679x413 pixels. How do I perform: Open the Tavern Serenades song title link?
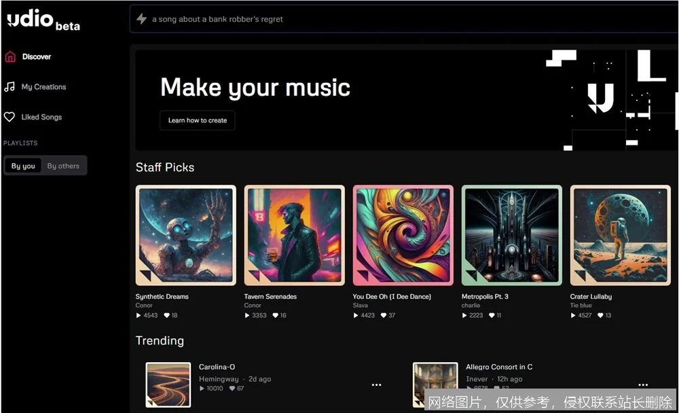pyautogui.click(x=270, y=297)
